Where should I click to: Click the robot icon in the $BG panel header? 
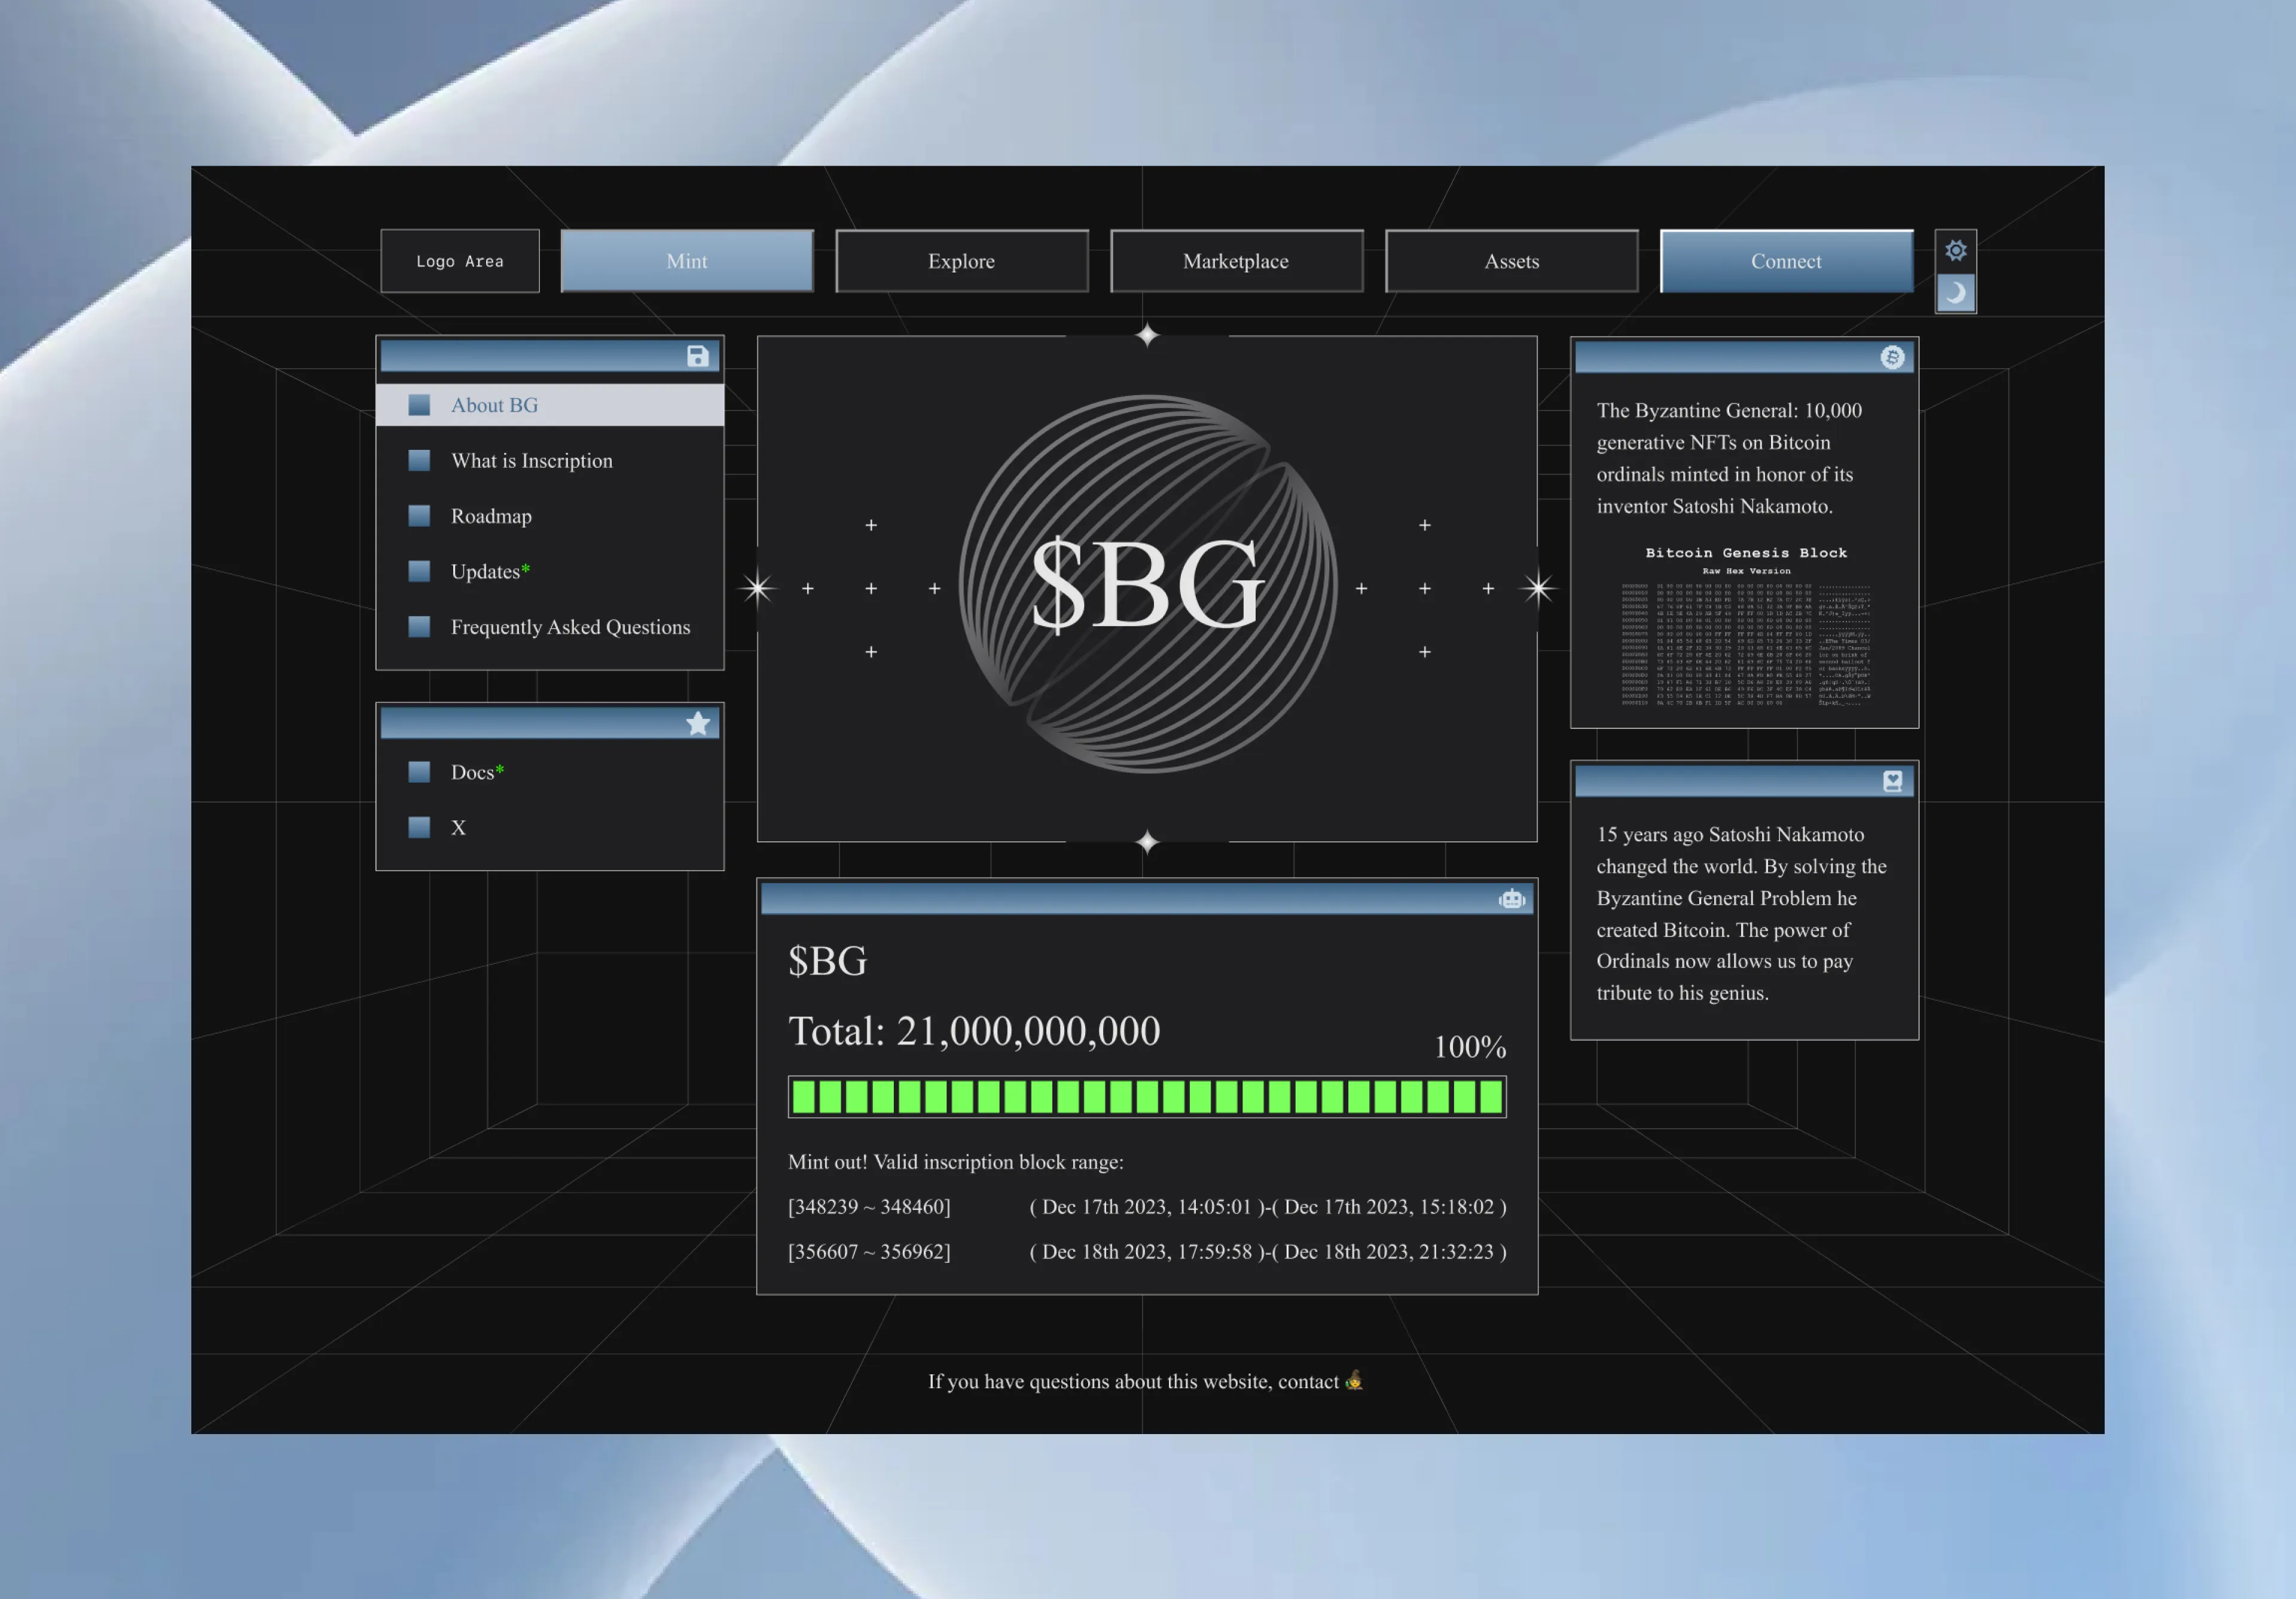pos(1511,899)
